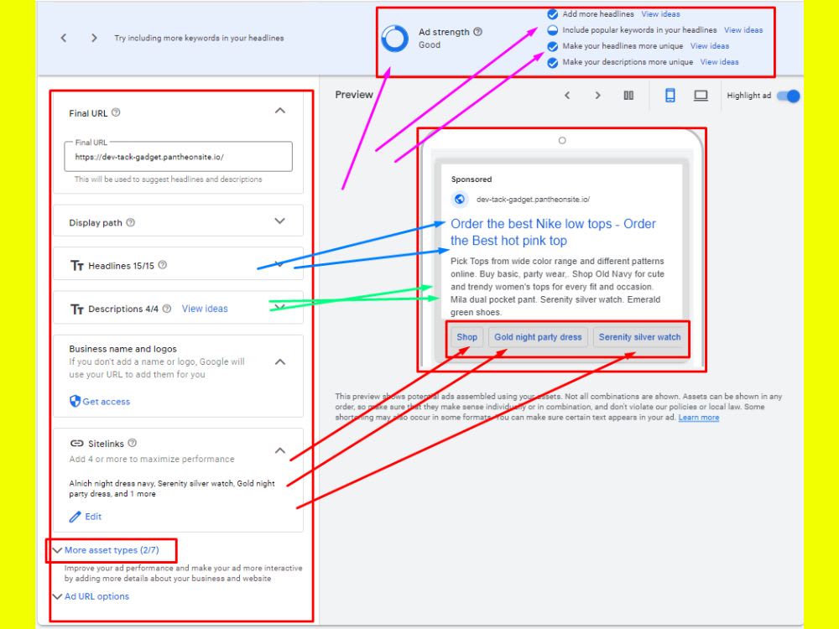Expand More asset types (2/7)

pyautogui.click(x=106, y=550)
